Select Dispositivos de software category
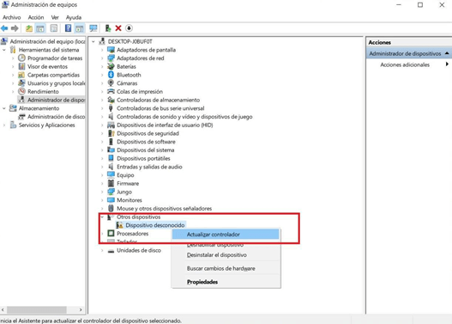The image size is (452, 324). [146, 142]
